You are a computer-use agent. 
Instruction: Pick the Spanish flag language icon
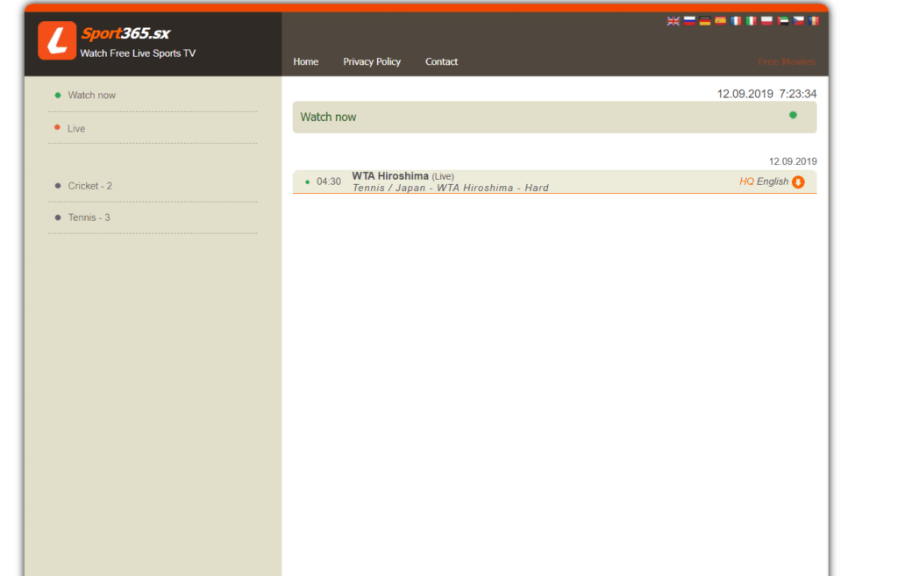720,21
